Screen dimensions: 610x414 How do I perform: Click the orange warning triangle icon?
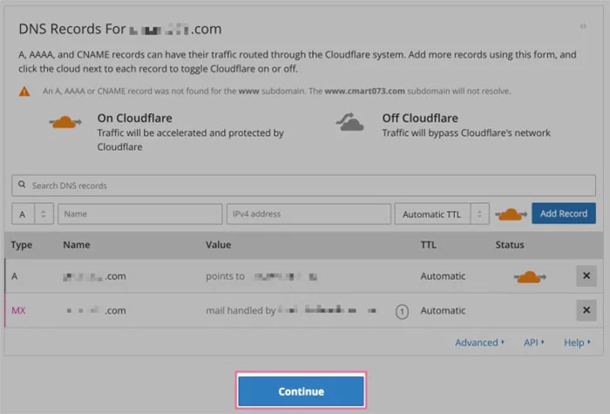24,92
